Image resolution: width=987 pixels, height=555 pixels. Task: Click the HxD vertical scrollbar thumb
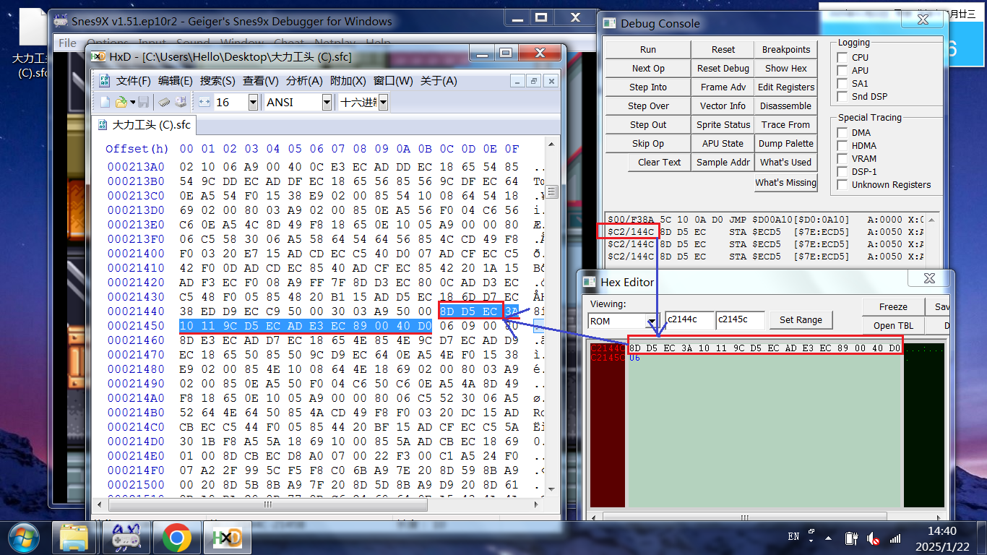(552, 192)
